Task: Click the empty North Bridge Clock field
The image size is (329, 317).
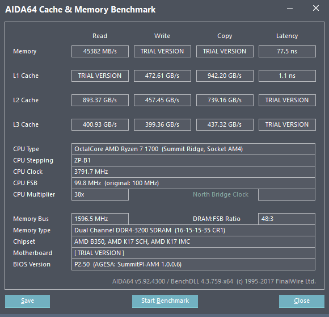Action: [286, 194]
